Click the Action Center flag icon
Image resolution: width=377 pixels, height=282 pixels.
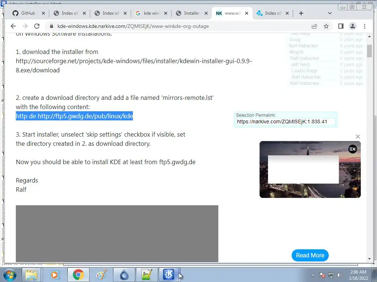coord(322,275)
